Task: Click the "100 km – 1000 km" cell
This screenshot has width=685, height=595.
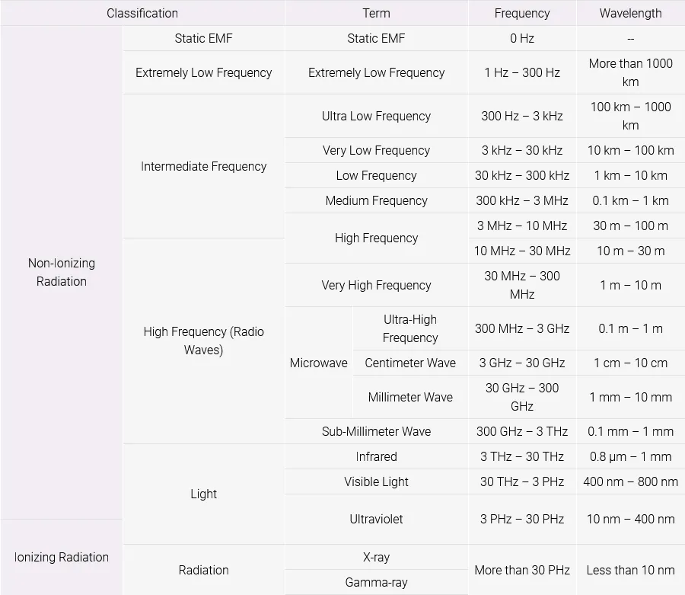Action: [x=630, y=117]
